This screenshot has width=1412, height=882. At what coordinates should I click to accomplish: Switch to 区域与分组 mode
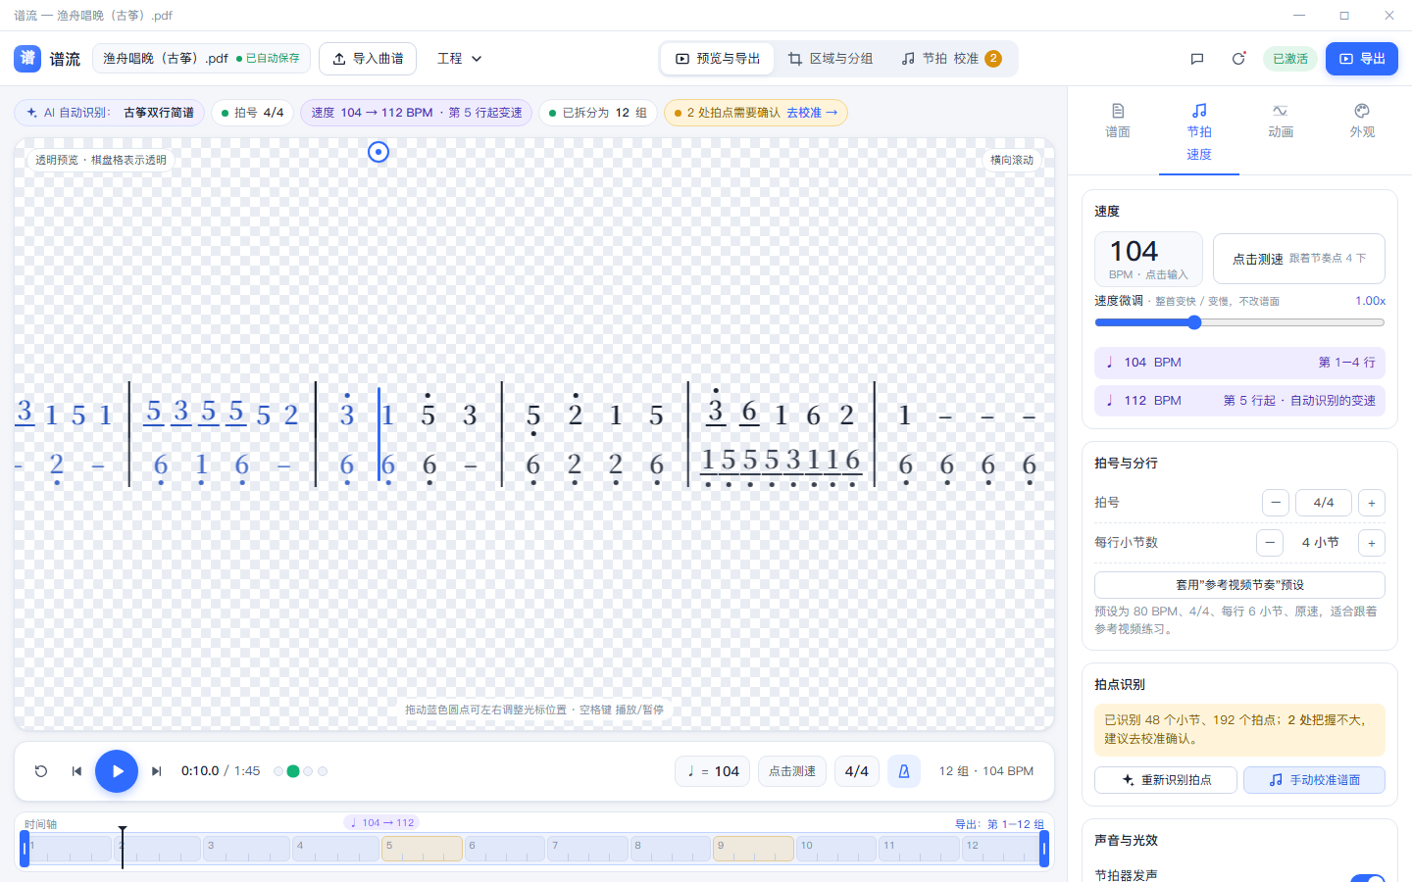[831, 59]
